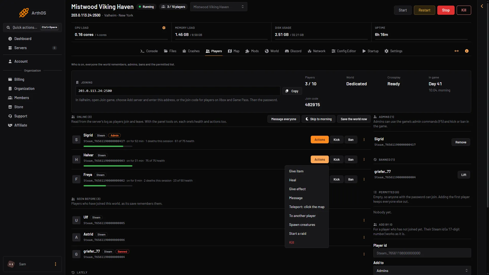Click Sam's avatar picture
The width and height of the screenshot is (489, 275).
[11, 264]
